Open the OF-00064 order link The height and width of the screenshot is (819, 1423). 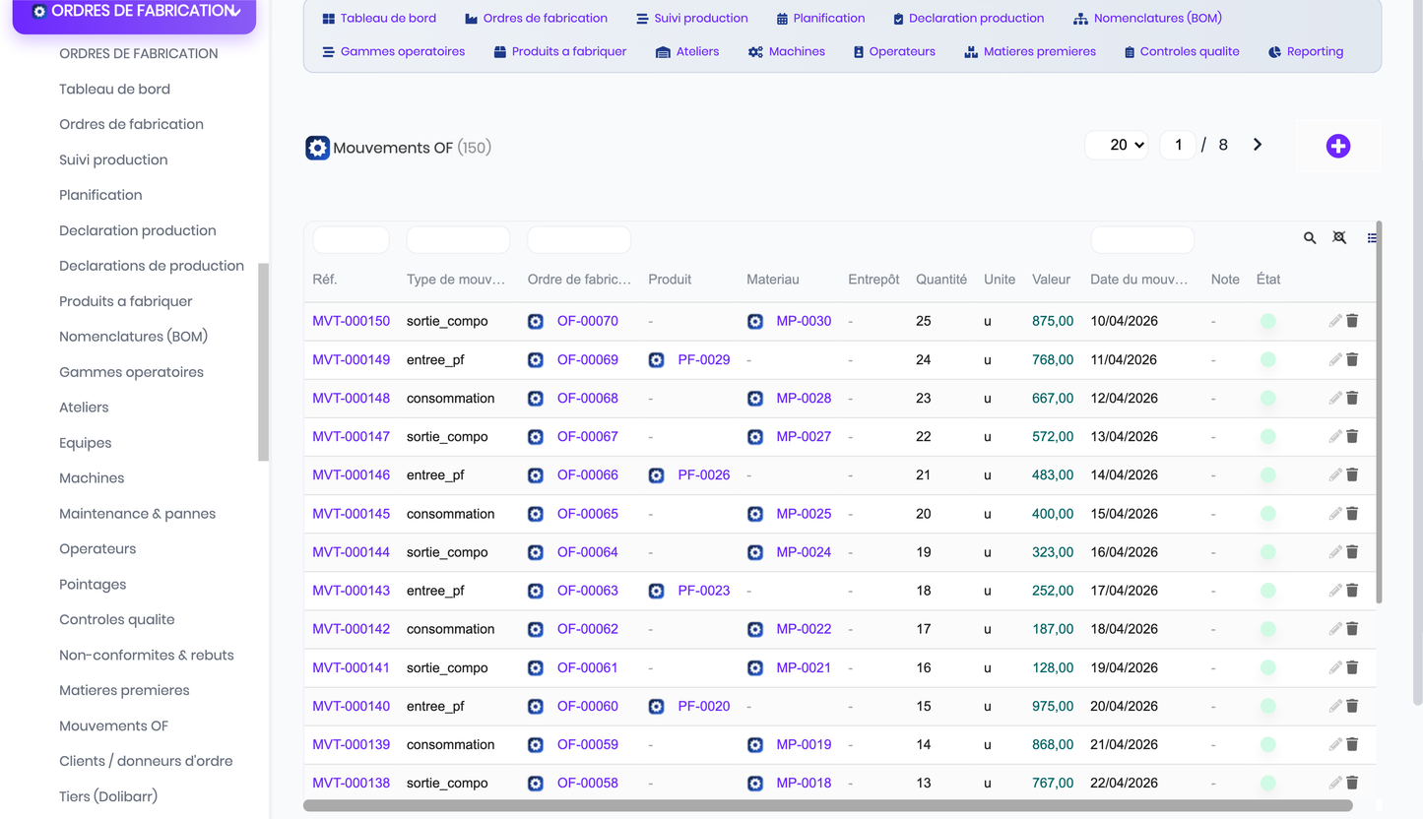[x=588, y=552]
